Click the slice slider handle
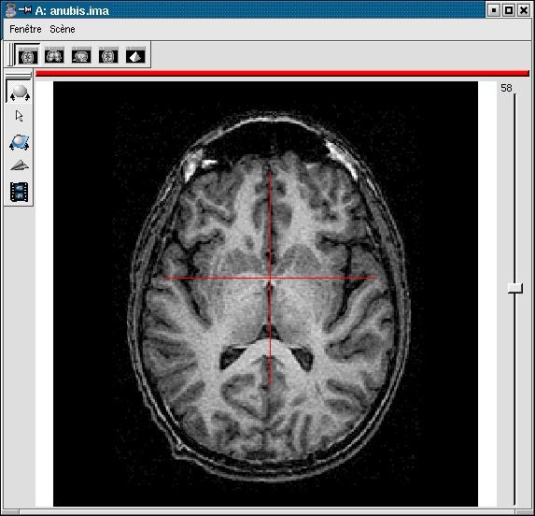The width and height of the screenshot is (535, 516). (514, 288)
